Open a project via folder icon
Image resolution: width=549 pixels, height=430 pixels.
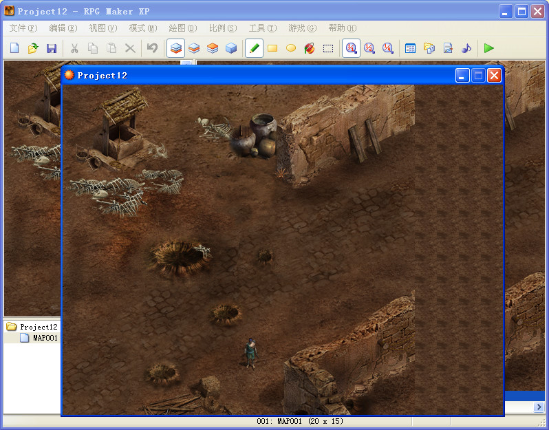pos(33,48)
